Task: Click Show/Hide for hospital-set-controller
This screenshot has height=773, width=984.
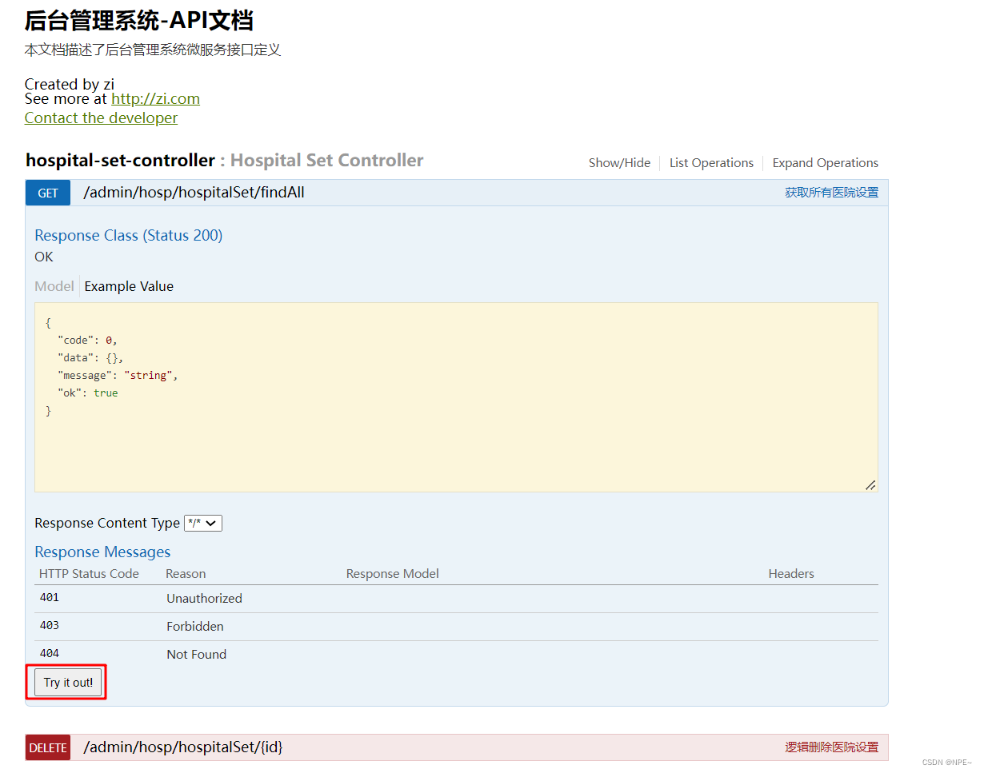Action: pyautogui.click(x=619, y=163)
